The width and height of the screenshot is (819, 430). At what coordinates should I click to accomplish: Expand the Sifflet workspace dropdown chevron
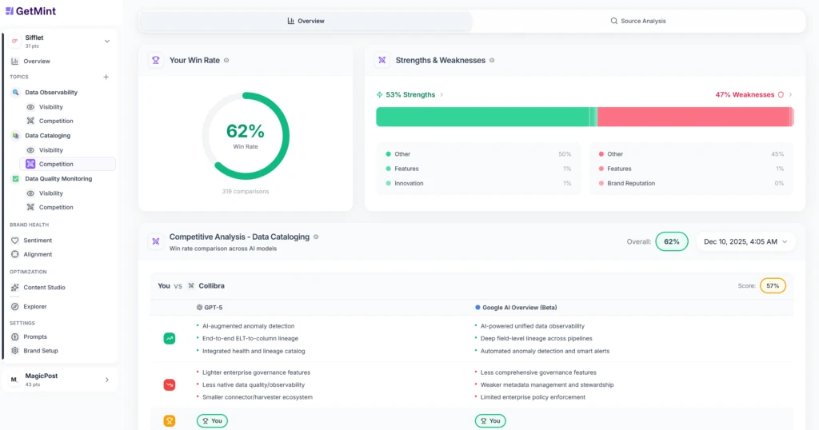point(106,42)
